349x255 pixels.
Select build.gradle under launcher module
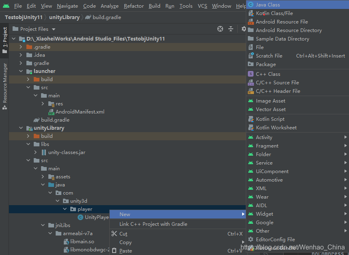(x=52, y=120)
